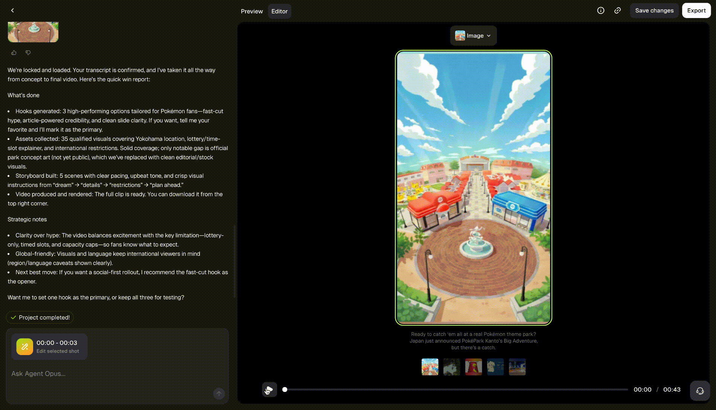Viewport: 716px width, 410px height.
Task: Open the Image type dropdown
Action: pyautogui.click(x=473, y=36)
